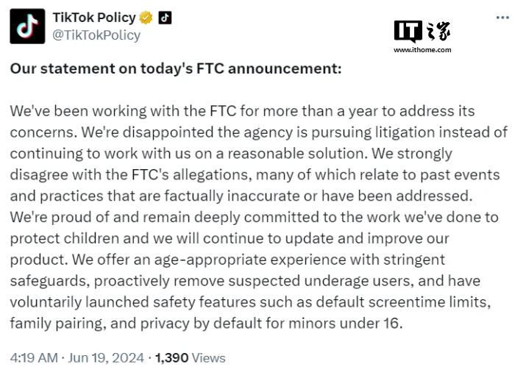Image resolution: width=515 pixels, height=375 pixels.
Task: Click the IT之家 logo watermark
Action: [422, 30]
